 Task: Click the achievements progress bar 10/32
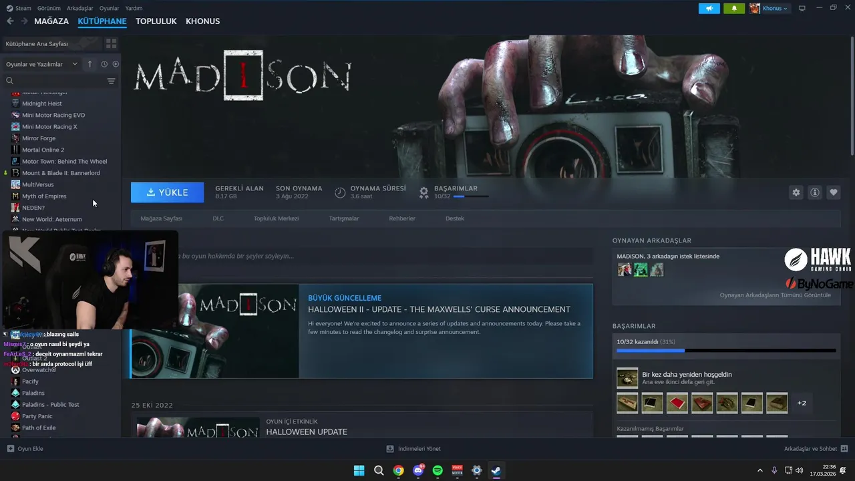[x=726, y=350]
